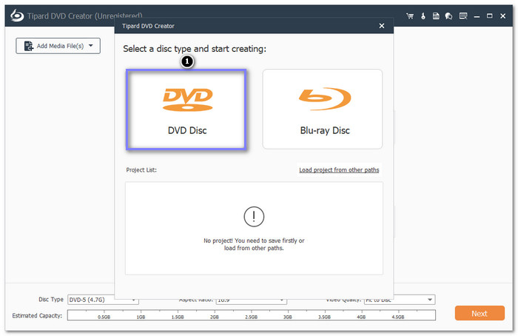Click the key register icon

click(x=423, y=16)
